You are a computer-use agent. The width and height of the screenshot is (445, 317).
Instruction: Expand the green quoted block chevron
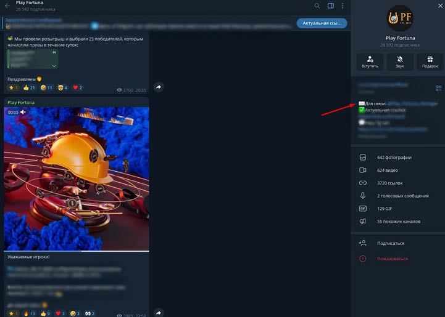[54, 65]
